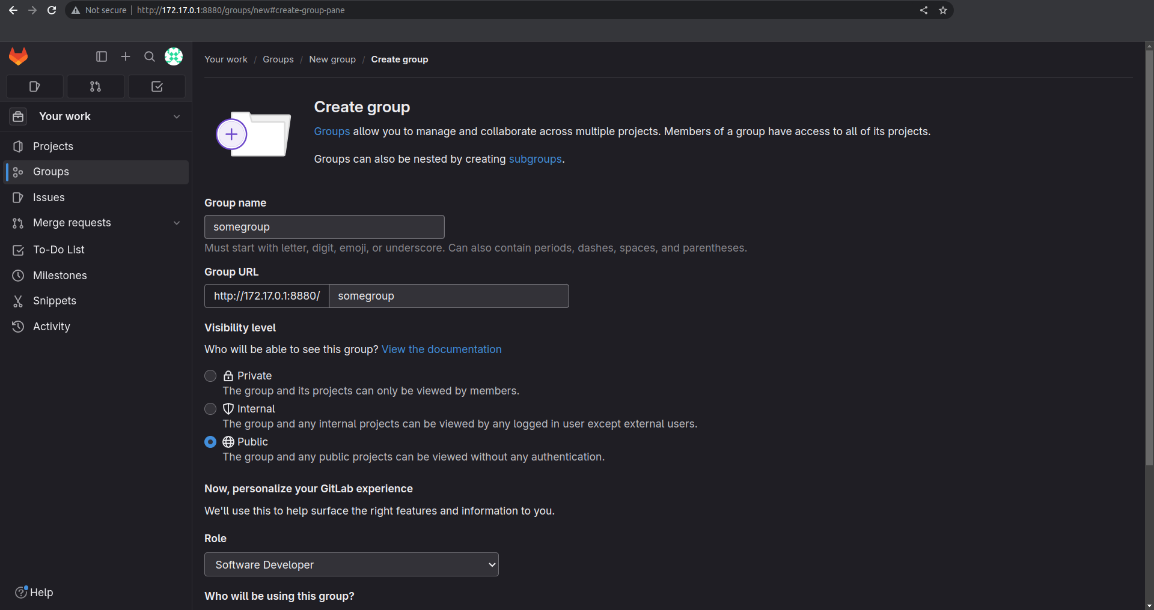Viewport: 1154px width, 610px height.
Task: Click the search magnifier icon
Action: tap(149, 56)
